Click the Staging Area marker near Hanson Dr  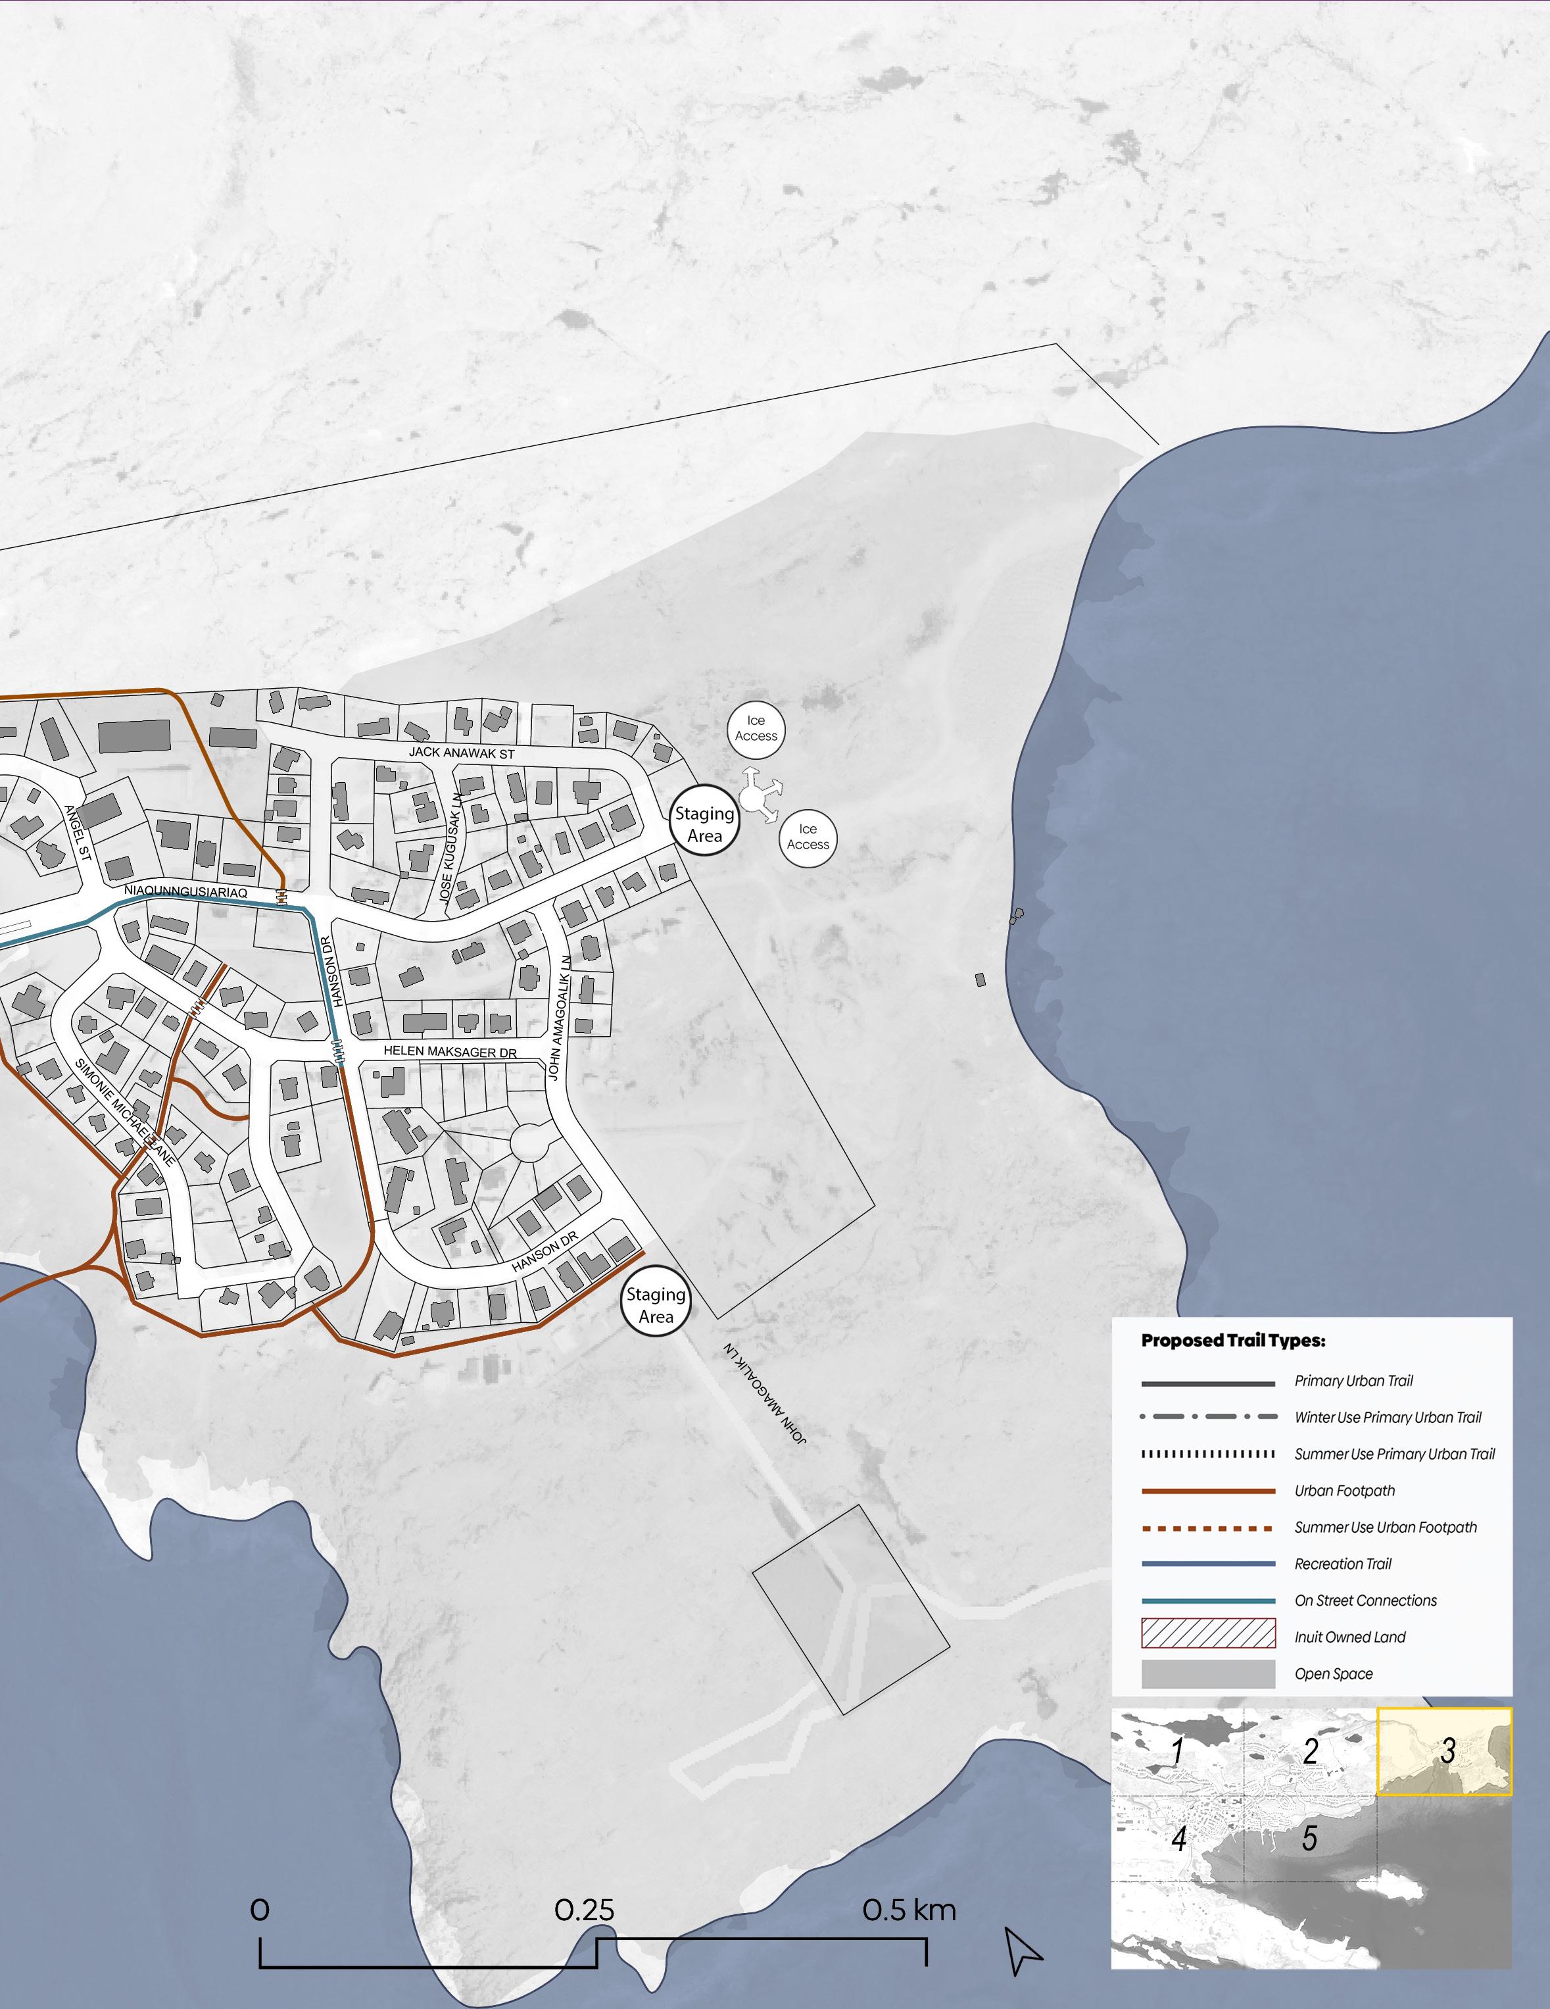point(656,1305)
